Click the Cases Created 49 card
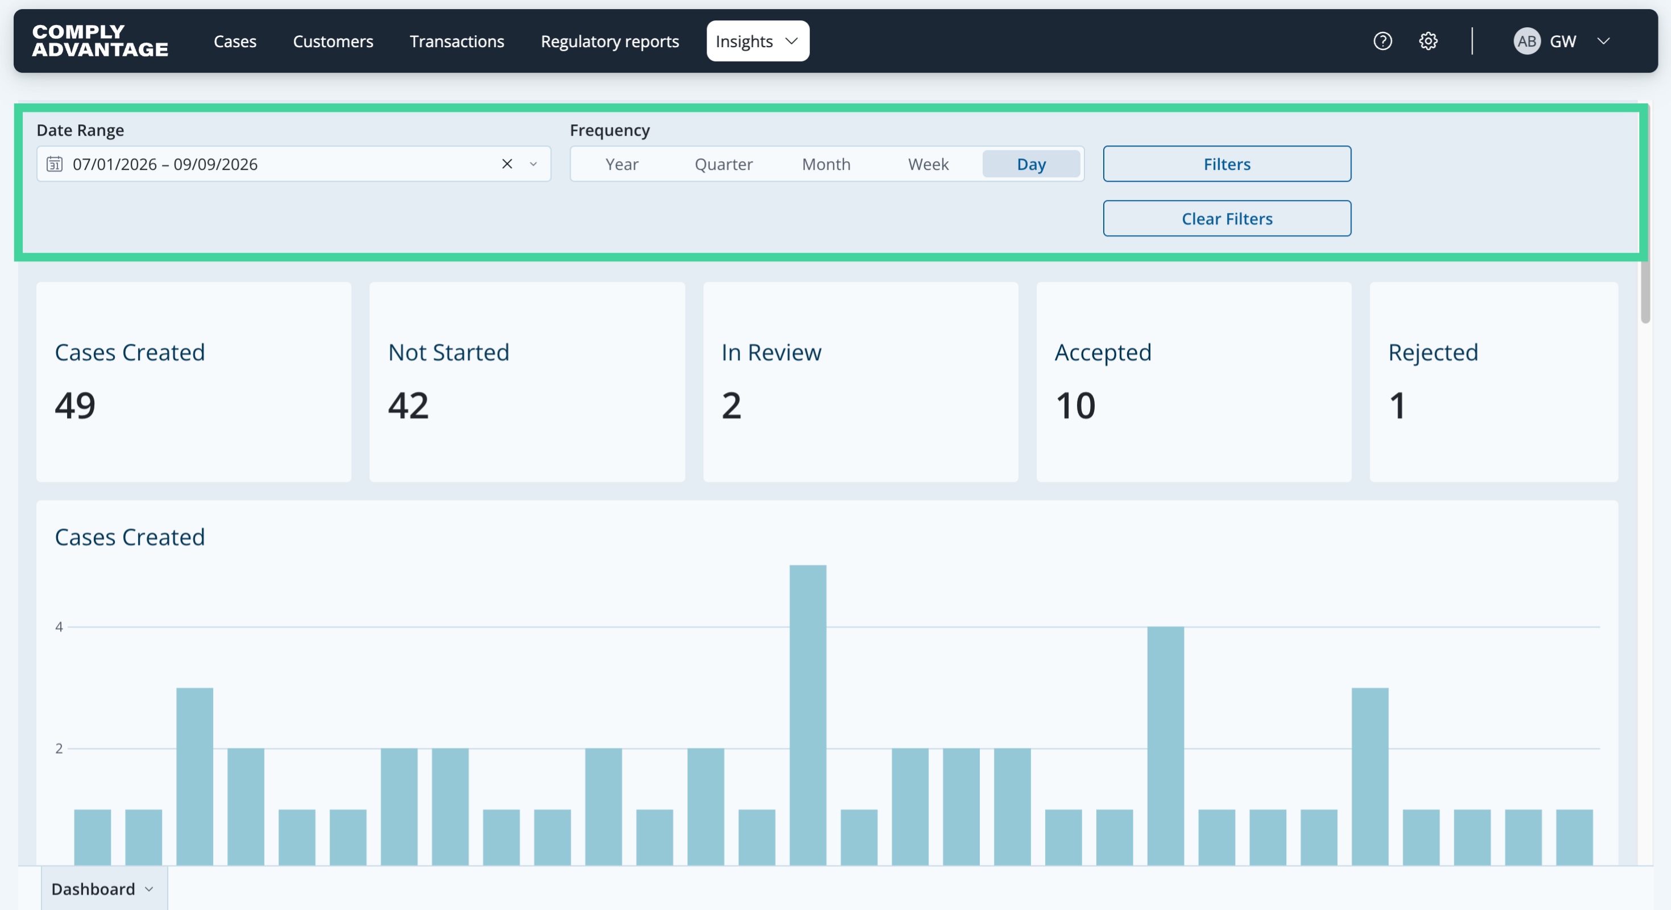 coord(193,382)
